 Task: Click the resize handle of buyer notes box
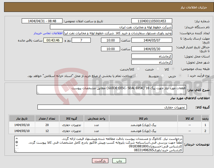(x=16, y=151)
